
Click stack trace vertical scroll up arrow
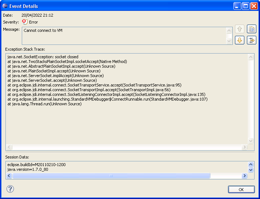[251, 57]
